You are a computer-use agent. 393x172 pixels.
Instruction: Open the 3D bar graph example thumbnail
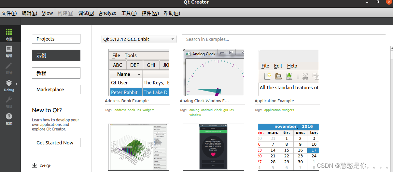click(139, 147)
